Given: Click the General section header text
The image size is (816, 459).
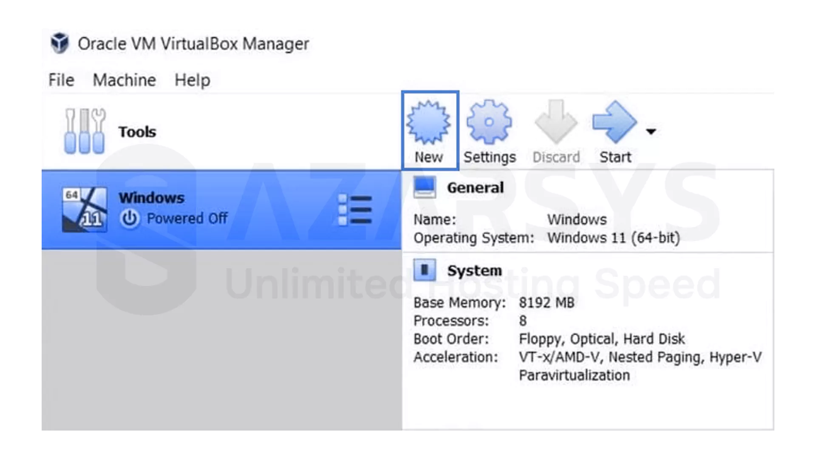Looking at the screenshot, I should (x=475, y=187).
